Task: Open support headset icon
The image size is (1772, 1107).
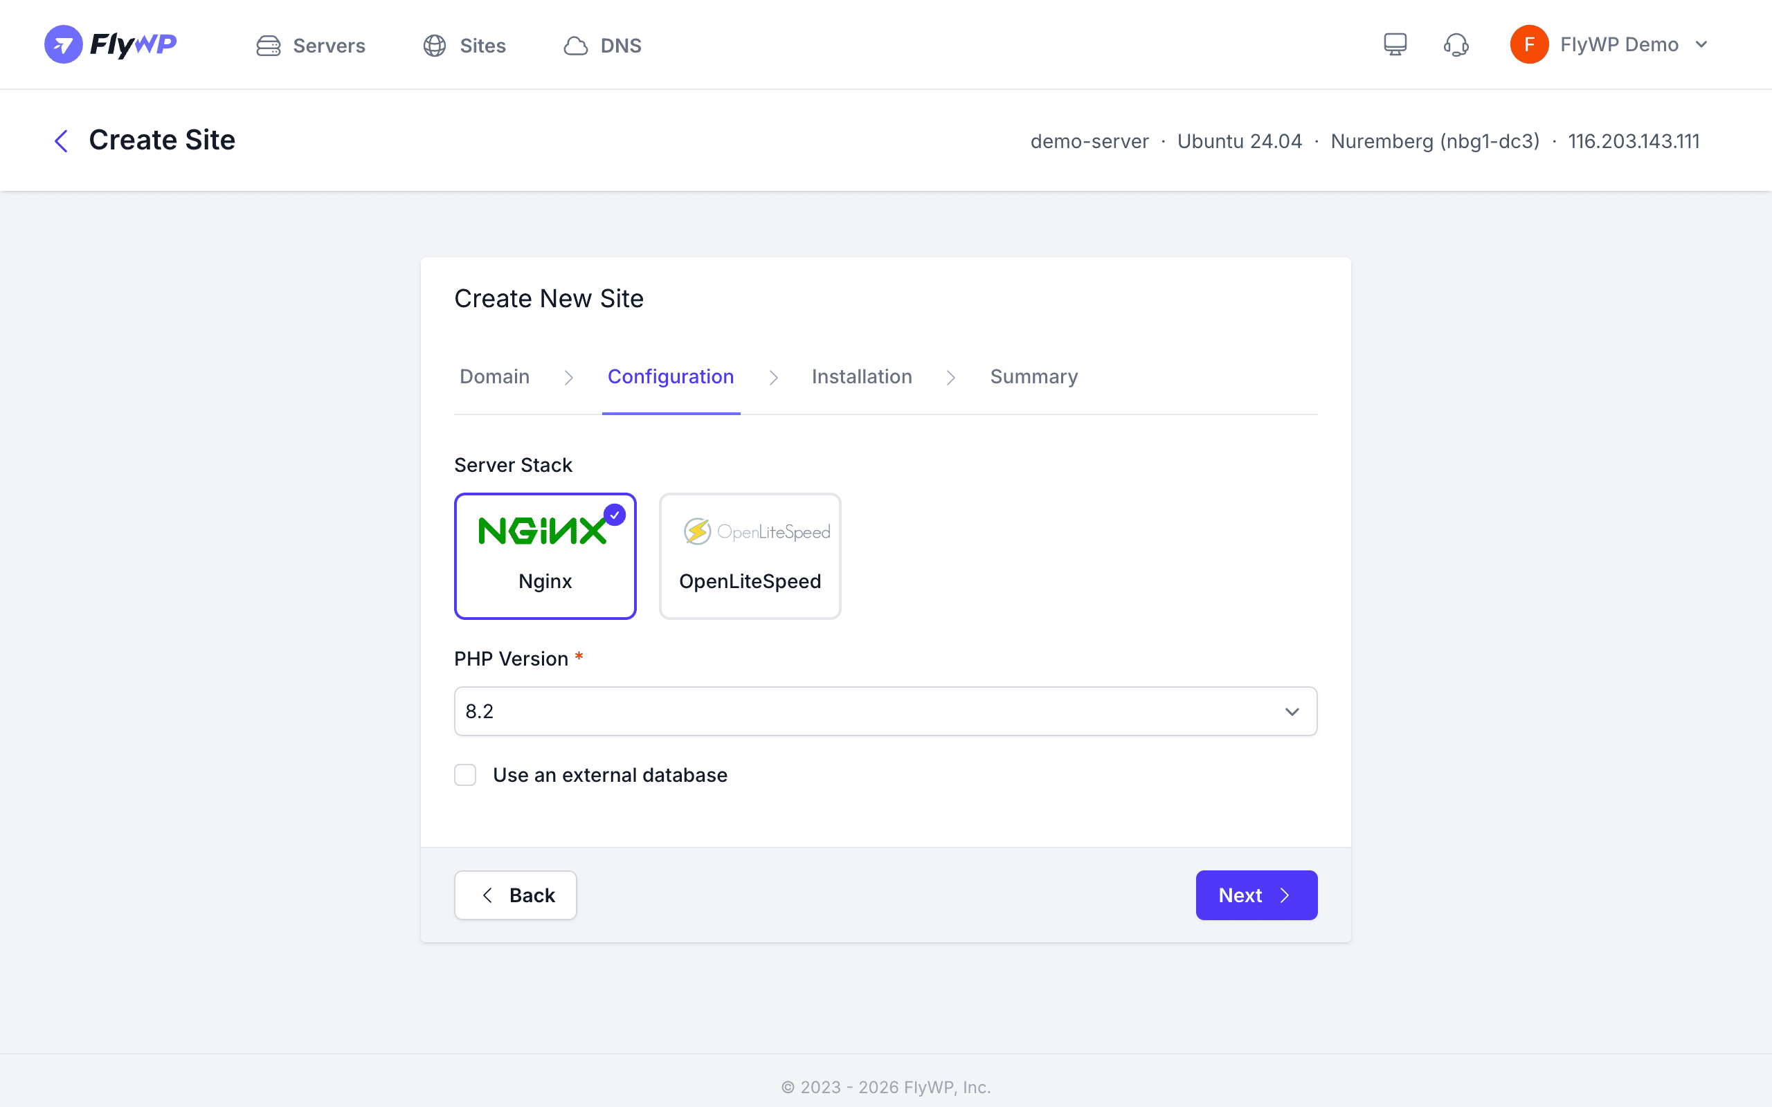Action: pos(1456,45)
